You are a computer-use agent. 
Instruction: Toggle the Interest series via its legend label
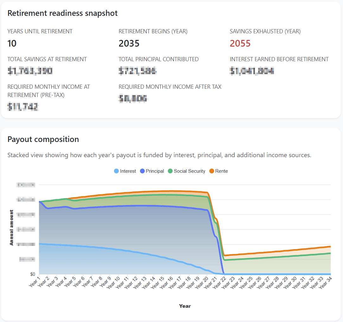pos(128,171)
